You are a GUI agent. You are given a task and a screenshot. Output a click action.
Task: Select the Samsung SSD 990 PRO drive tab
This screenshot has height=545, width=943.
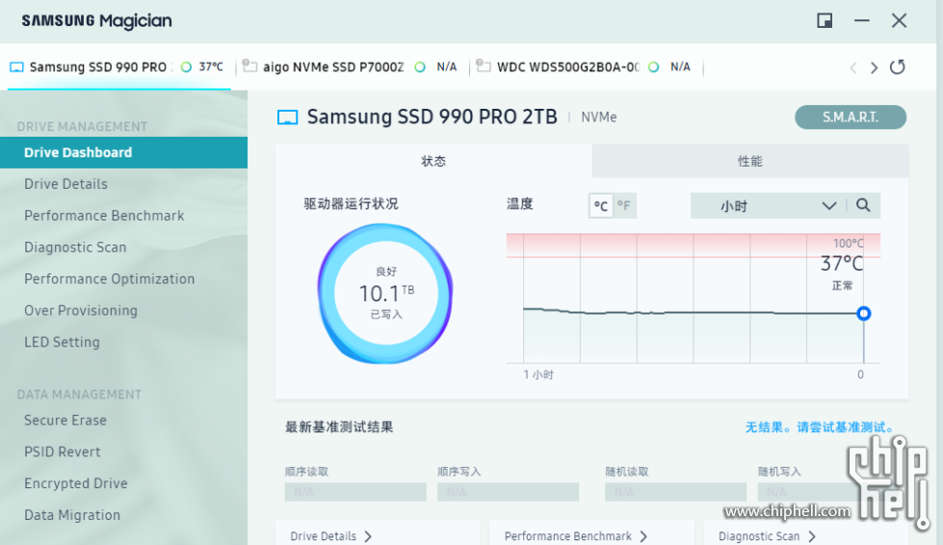coord(118,66)
